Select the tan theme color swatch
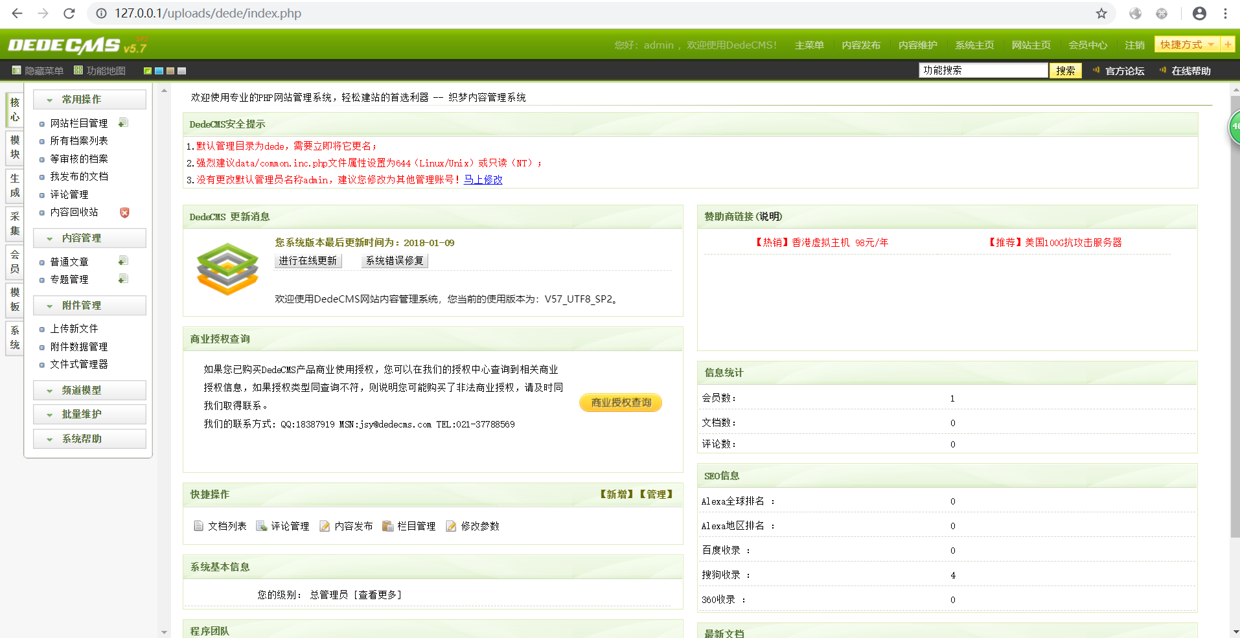The image size is (1240, 638). pyautogui.click(x=170, y=71)
